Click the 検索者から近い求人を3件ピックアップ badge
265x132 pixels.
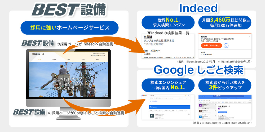tap(225, 85)
